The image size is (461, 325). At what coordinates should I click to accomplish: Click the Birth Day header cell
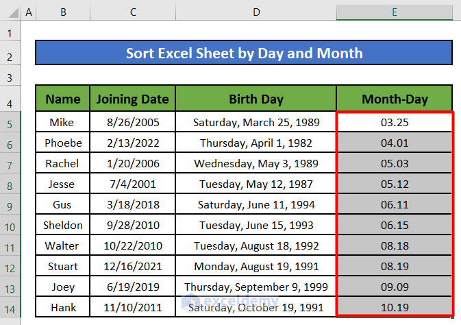[x=256, y=99]
